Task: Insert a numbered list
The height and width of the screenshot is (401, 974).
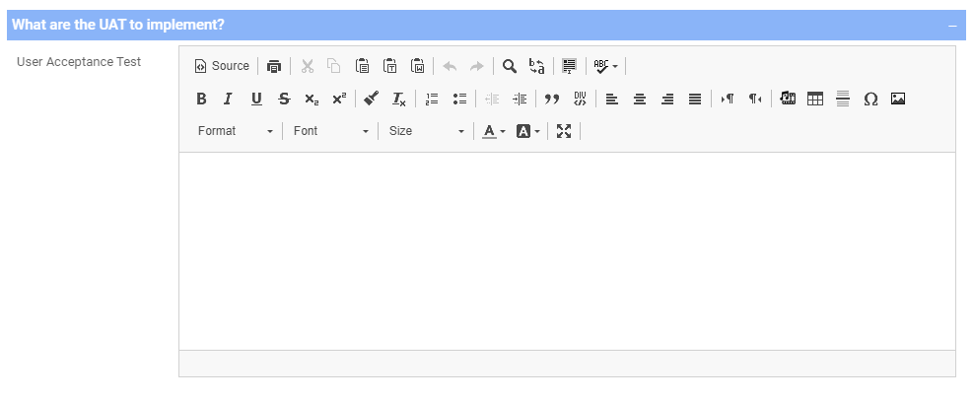Action: (432, 99)
